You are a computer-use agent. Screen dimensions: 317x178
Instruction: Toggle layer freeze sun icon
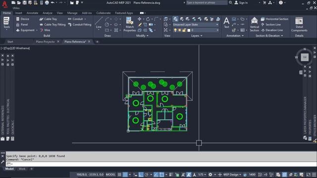[x=179, y=30]
